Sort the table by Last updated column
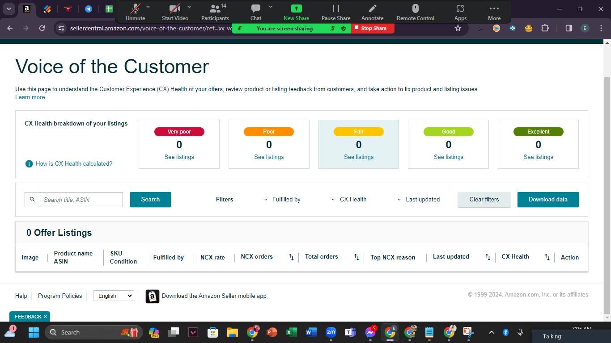Viewport: 611px width, 343px height. click(488, 257)
